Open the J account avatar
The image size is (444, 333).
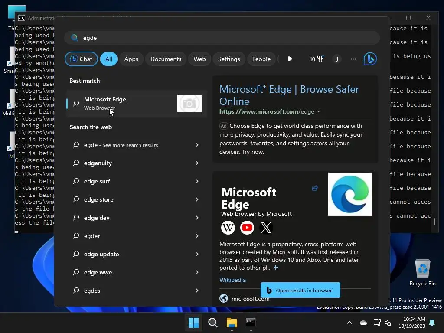pos(336,59)
